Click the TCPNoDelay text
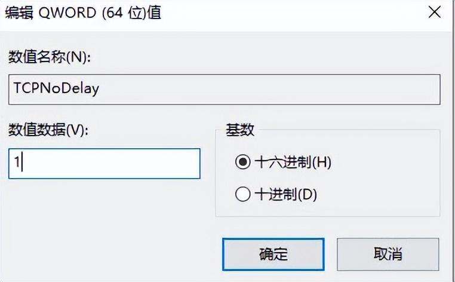Image resolution: width=455 pixels, height=282 pixels. point(56,89)
